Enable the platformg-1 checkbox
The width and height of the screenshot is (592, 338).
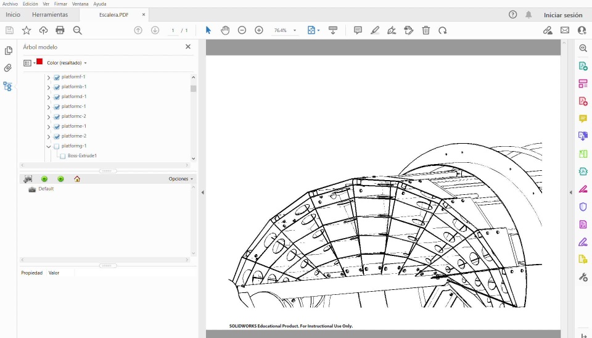coord(57,146)
